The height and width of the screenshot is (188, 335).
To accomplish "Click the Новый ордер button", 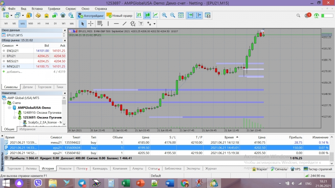I will pyautogui.click(x=119, y=15).
